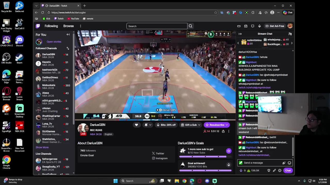Screen dimensions: 330x185
Task: Click the Instagram social link
Action: [x=160, y=158]
